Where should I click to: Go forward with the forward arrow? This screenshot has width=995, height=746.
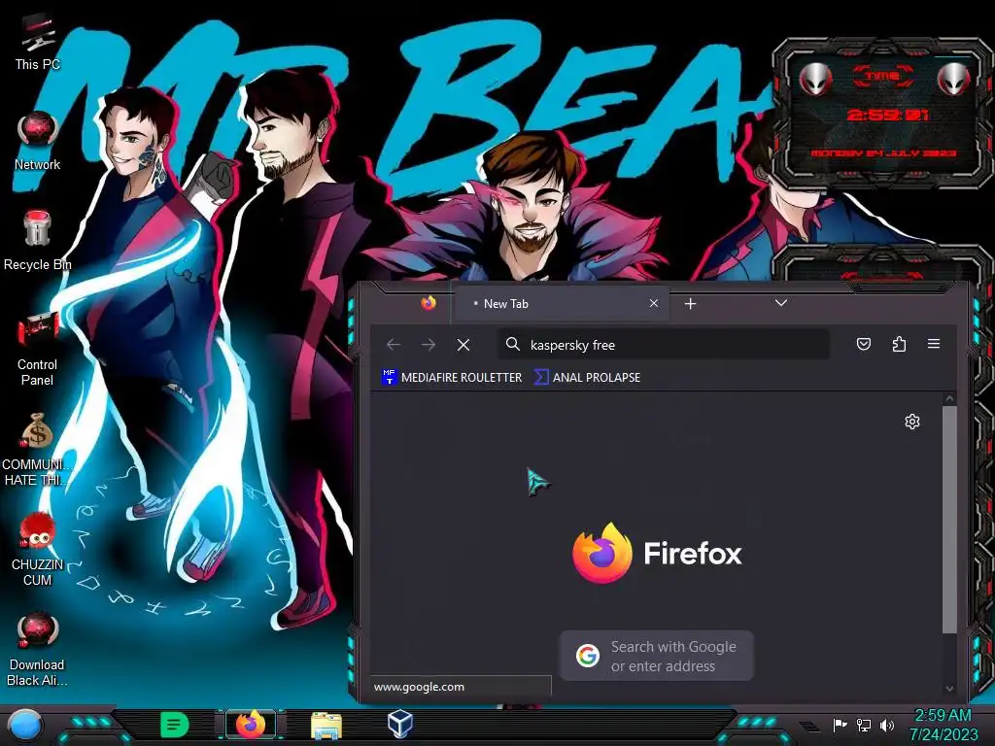429,345
